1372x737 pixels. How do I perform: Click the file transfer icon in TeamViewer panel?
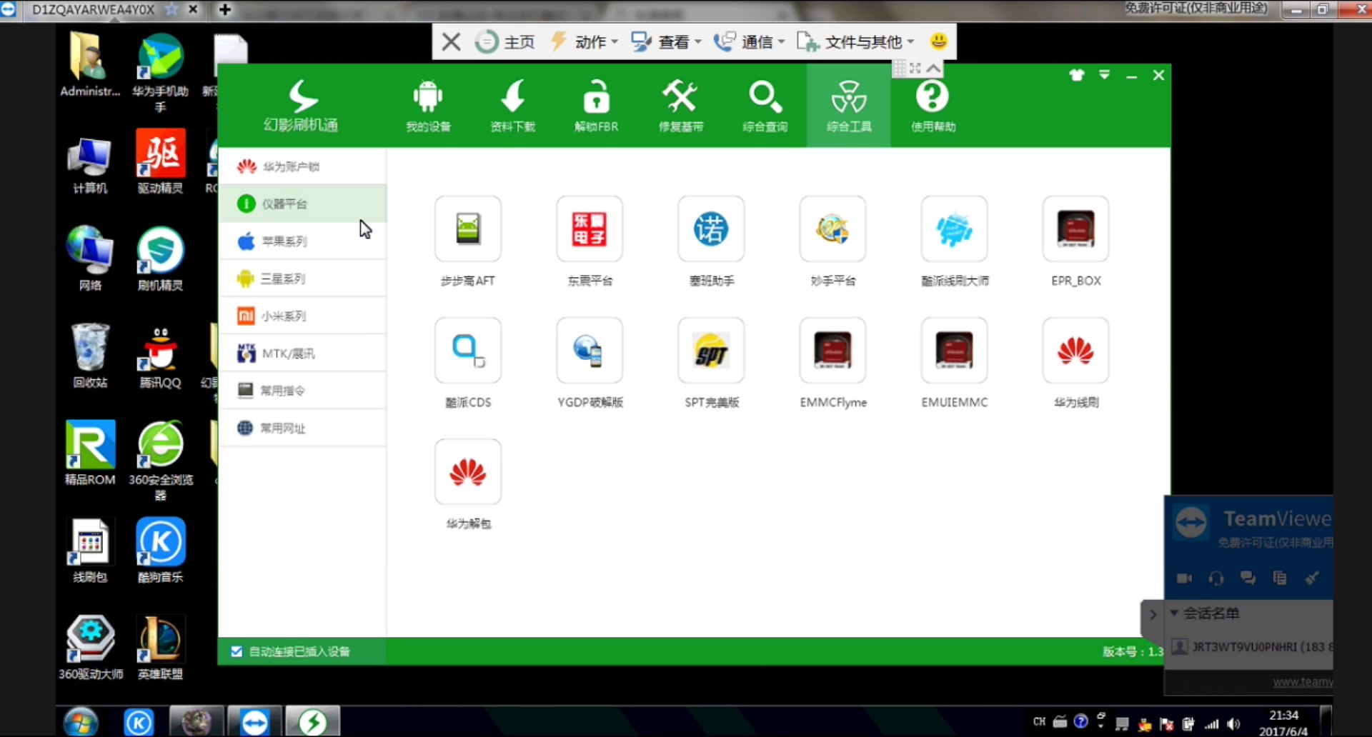coord(1279,578)
